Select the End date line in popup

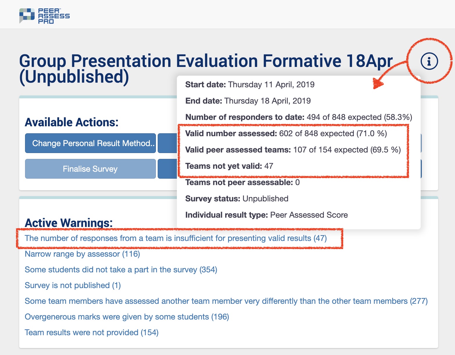(x=248, y=101)
